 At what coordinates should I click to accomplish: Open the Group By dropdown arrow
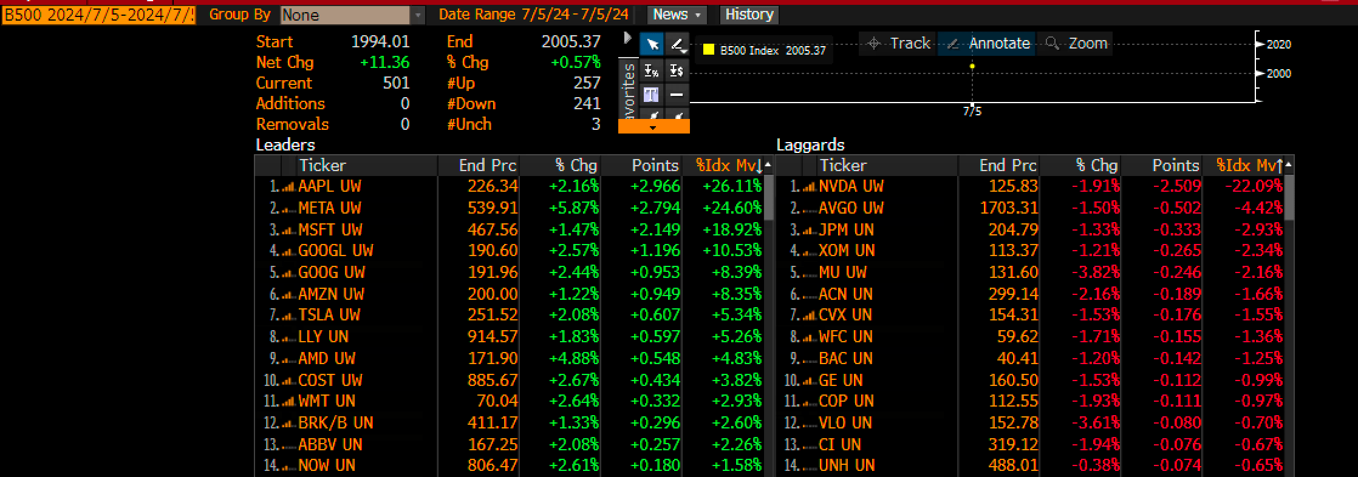tap(418, 15)
